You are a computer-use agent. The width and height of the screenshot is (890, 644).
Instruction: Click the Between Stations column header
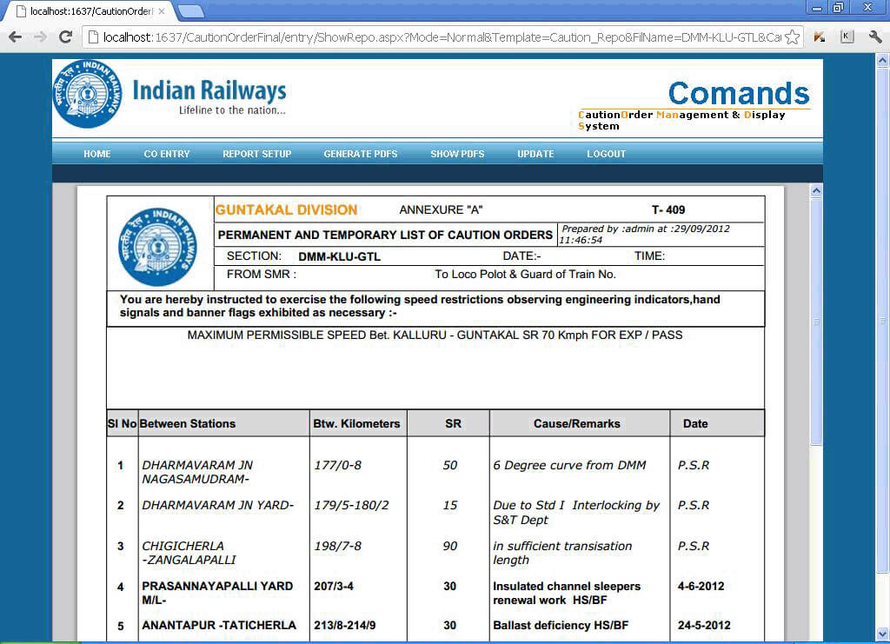point(188,423)
